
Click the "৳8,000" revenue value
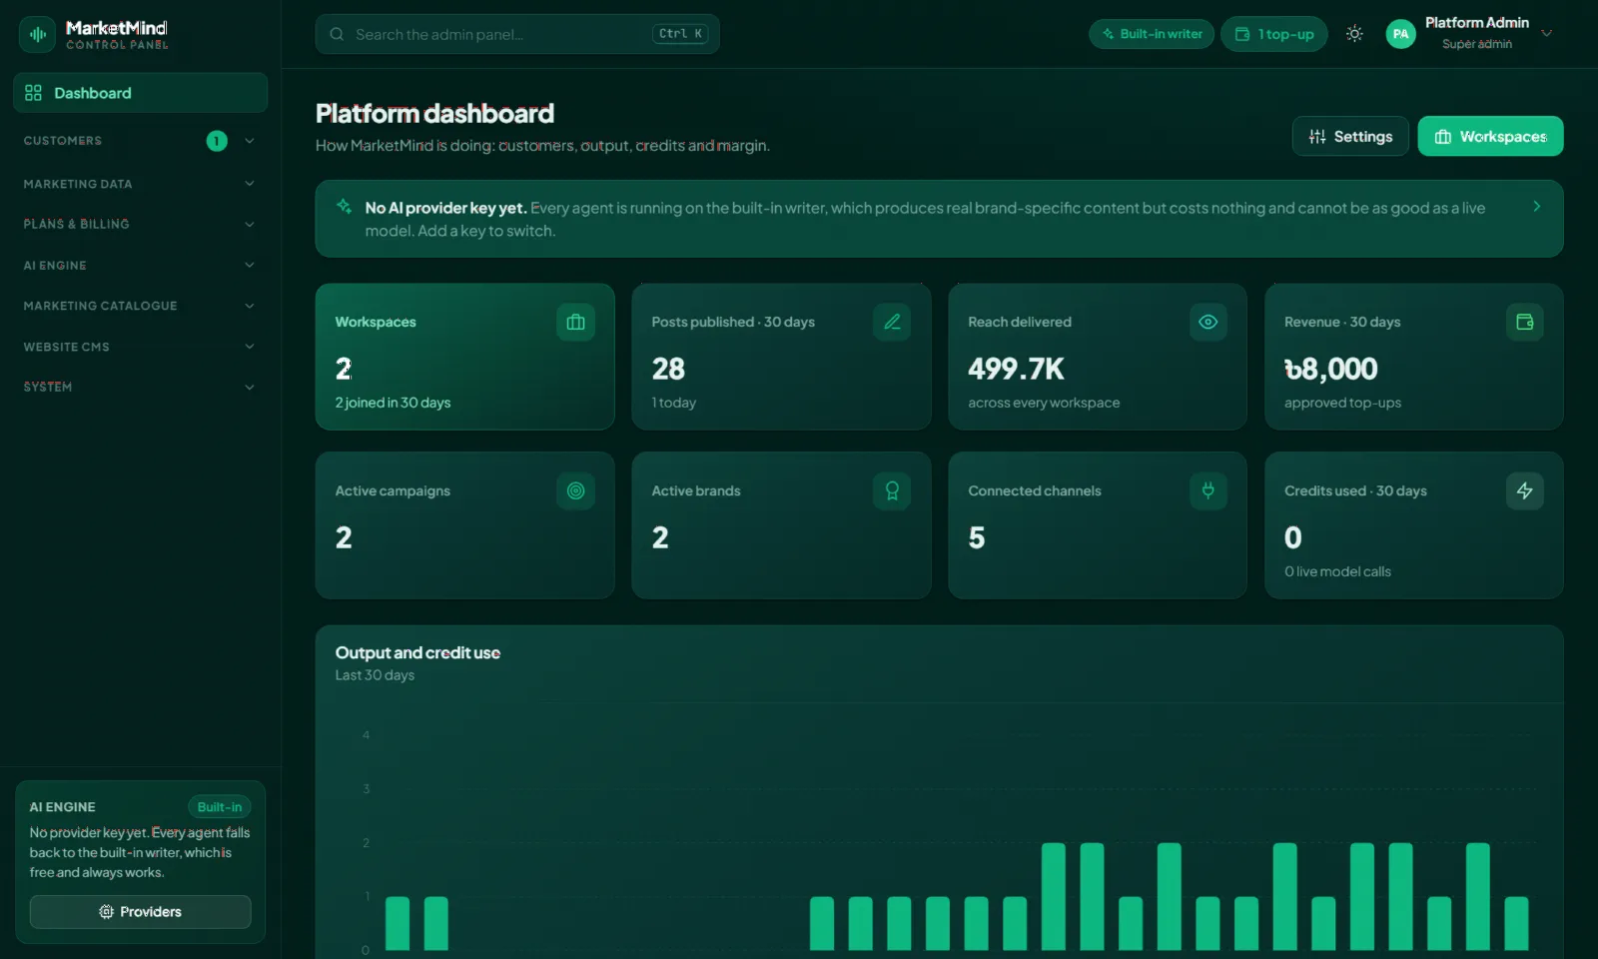click(x=1331, y=369)
